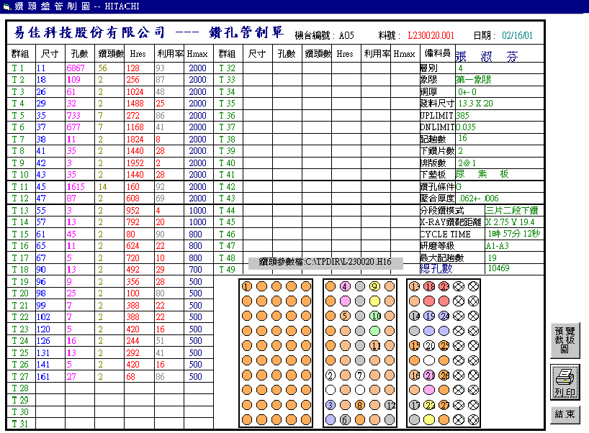Click part number L230020.001

click(431, 36)
